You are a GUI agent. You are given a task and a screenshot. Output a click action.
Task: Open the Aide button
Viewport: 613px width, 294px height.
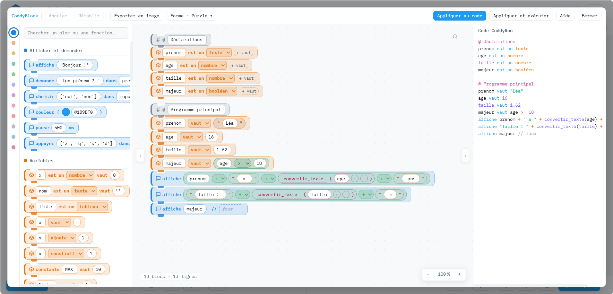point(565,16)
